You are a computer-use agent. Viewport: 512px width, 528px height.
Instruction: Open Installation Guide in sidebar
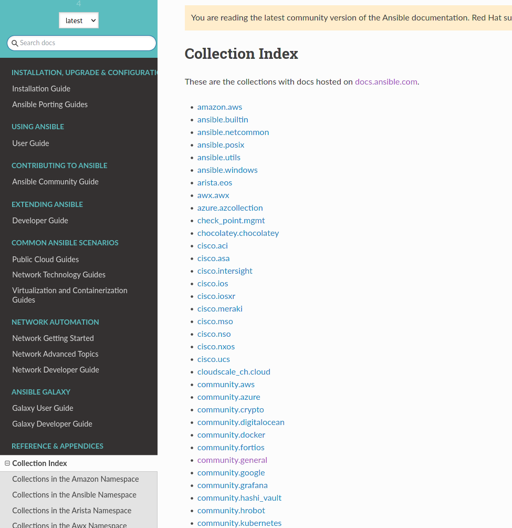pyautogui.click(x=41, y=89)
